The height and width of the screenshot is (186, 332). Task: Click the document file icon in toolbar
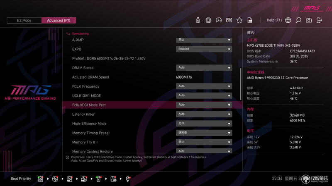[250, 20]
